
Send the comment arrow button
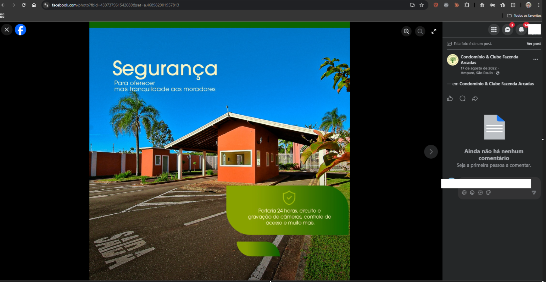[534, 193]
